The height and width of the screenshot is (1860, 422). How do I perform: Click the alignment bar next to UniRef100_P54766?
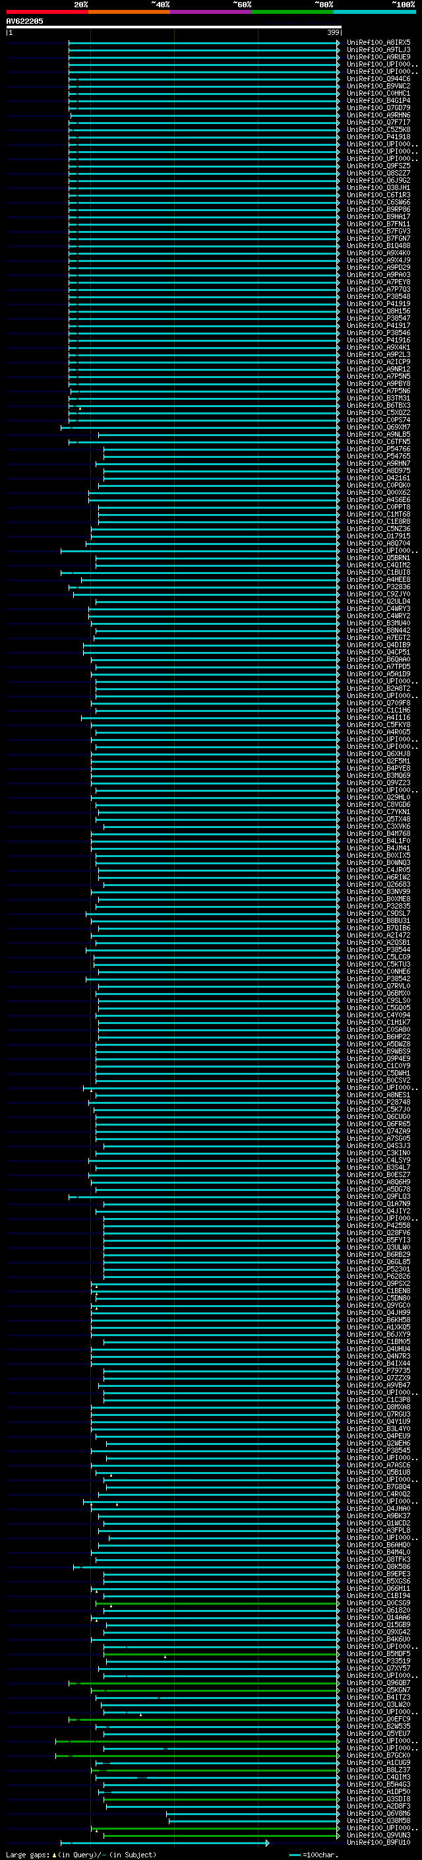pos(222,449)
